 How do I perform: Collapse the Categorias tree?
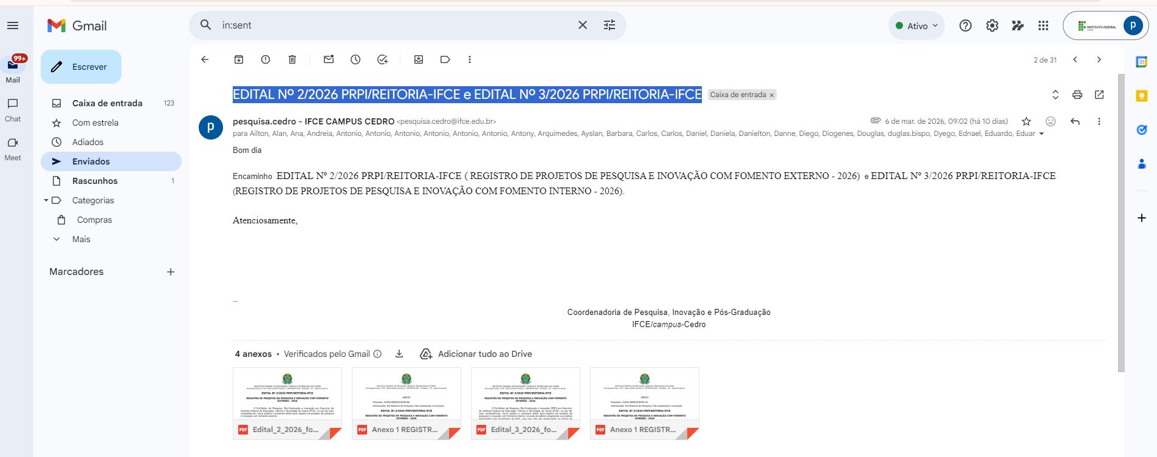(x=46, y=200)
